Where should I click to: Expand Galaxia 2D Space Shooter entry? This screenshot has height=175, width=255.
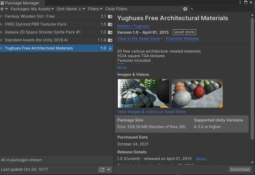coord(2,32)
